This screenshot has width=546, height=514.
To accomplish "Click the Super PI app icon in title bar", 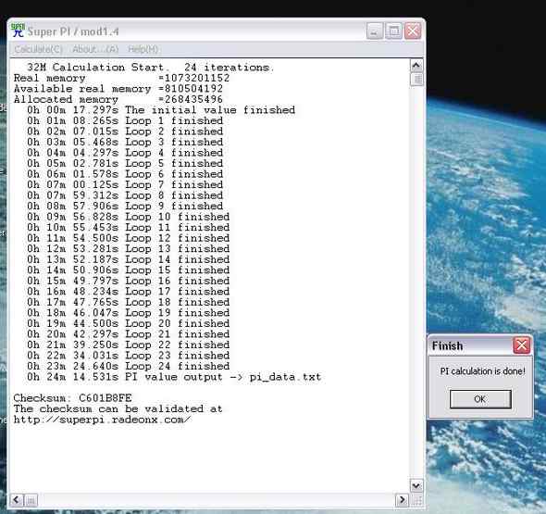I will click(x=18, y=31).
